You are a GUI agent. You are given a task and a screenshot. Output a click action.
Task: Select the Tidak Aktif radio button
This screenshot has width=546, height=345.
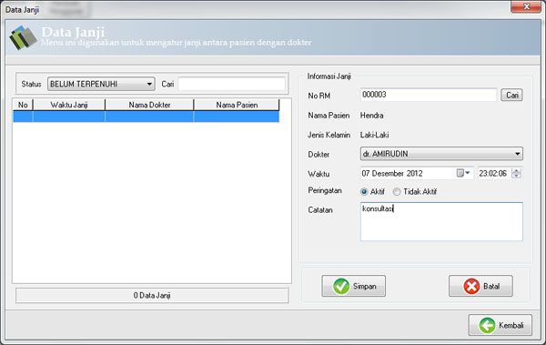(x=396, y=192)
